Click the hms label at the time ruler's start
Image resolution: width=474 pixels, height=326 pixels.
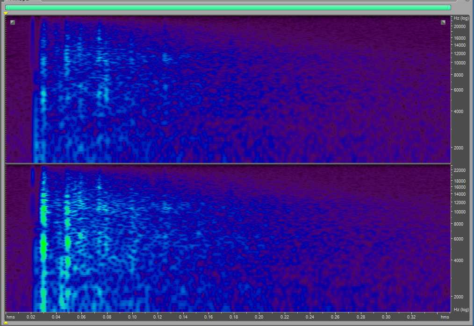(11, 317)
